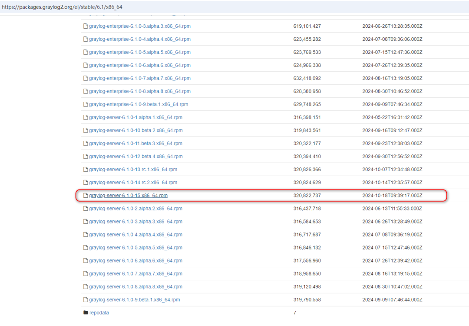The width and height of the screenshot is (469, 326).
Task: Open graylog-enterprise-6.1.0-4.alpha.4.x86_64.rpm link
Action: click(x=140, y=39)
